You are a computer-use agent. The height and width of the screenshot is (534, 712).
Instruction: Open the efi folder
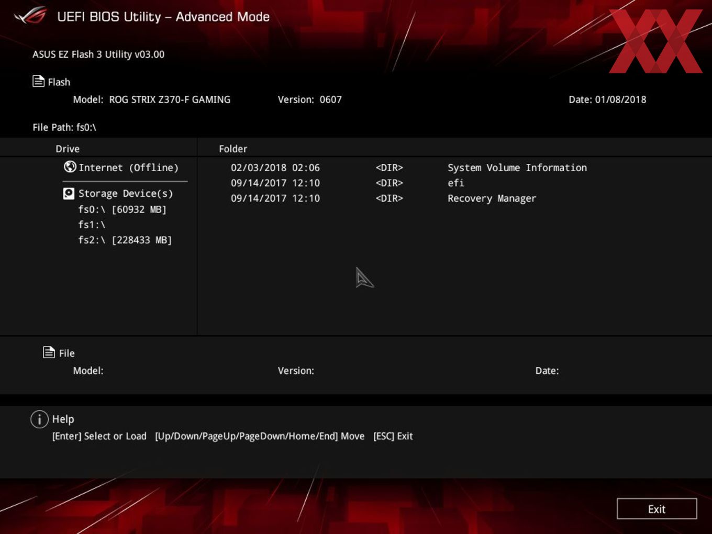[456, 183]
